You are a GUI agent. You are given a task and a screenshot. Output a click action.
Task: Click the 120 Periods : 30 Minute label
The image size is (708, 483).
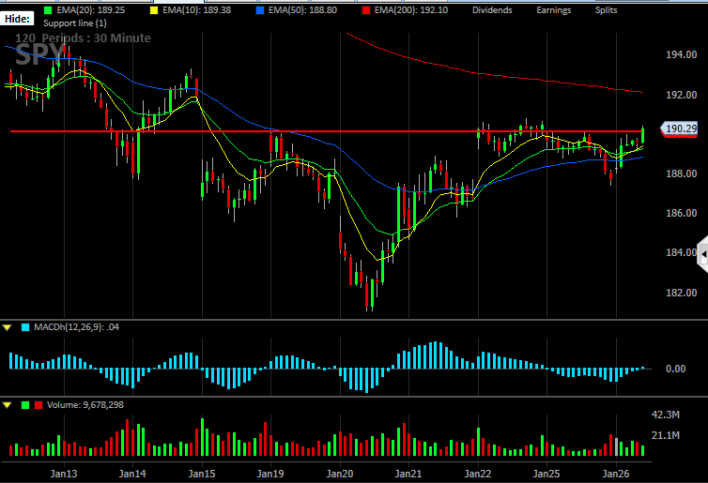click(x=83, y=38)
